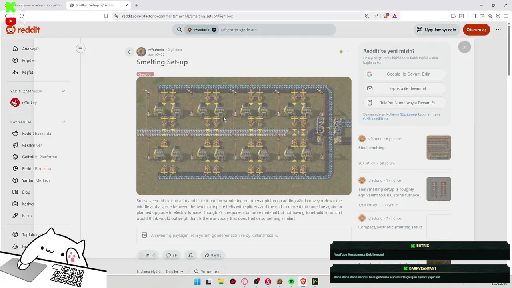Image resolution: width=512 pixels, height=288 pixels.
Task: Downvote the Smelting Set-up post
Action: [154, 255]
